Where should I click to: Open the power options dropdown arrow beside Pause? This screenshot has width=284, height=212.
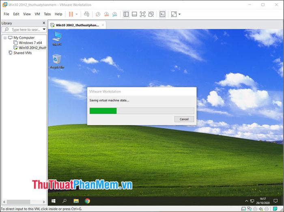(x=77, y=14)
